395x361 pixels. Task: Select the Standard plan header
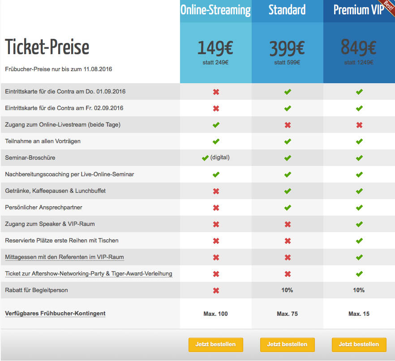(287, 10)
